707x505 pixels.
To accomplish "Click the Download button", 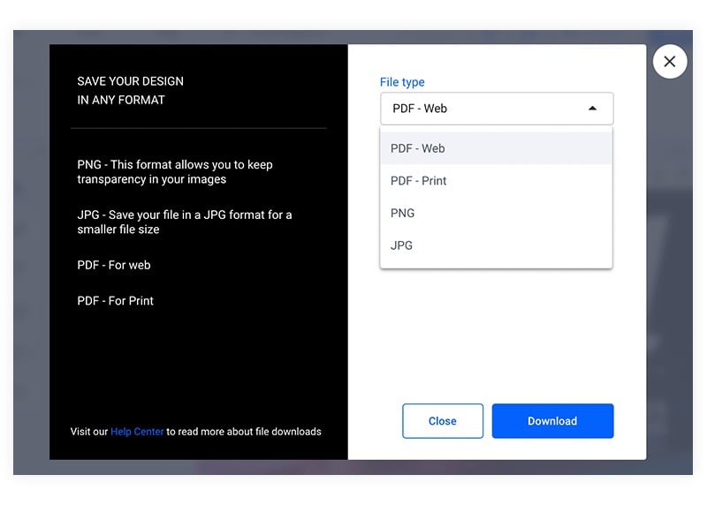I will tap(552, 421).
